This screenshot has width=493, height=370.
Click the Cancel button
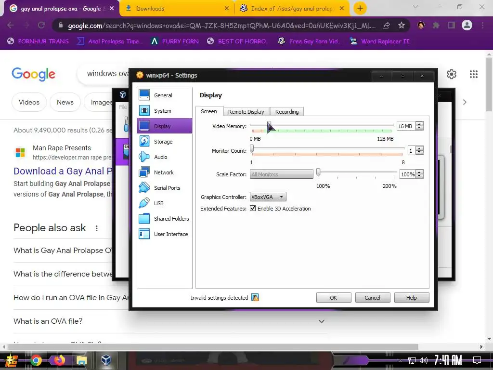point(373,298)
